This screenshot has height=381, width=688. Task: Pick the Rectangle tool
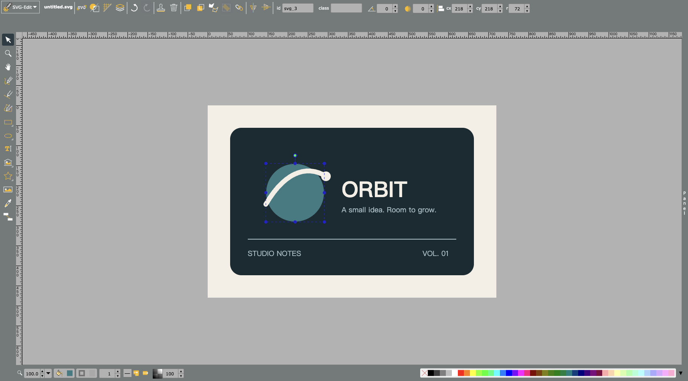click(8, 122)
